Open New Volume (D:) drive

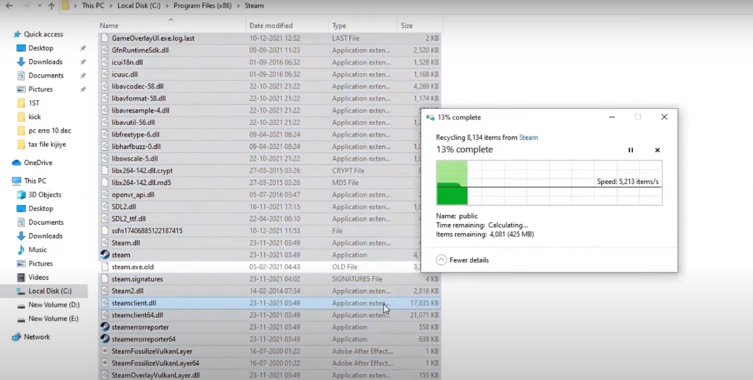(x=54, y=305)
